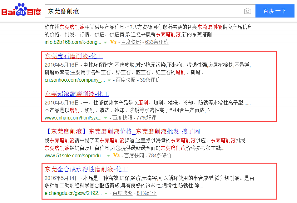Open 81%好评 rating link

pyautogui.click(x=146, y=193)
